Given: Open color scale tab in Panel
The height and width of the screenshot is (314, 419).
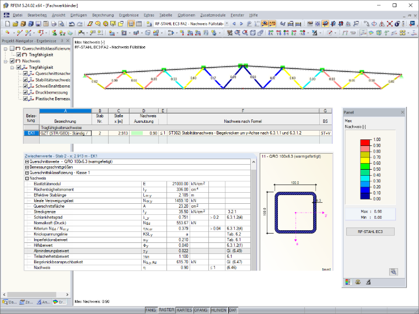Looking at the screenshot, I should point(348,282).
